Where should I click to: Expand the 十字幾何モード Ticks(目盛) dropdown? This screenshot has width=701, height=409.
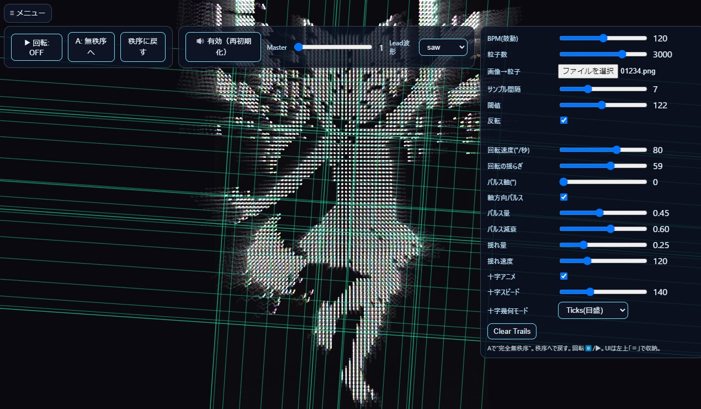pos(593,311)
